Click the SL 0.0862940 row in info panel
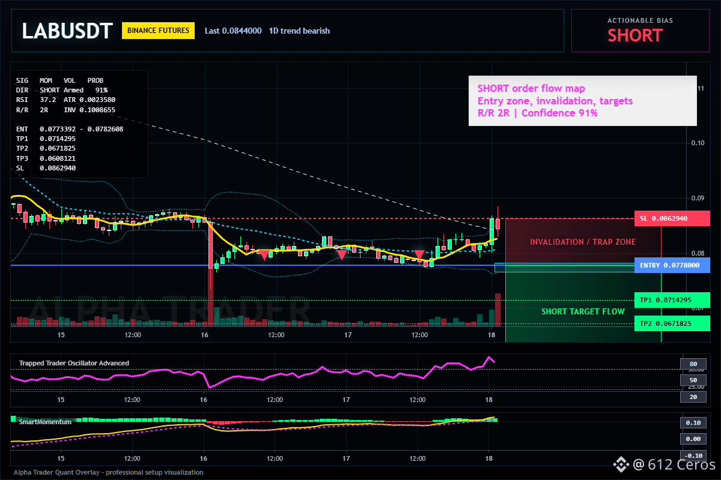Screen dimensions: 721x480 (46, 168)
